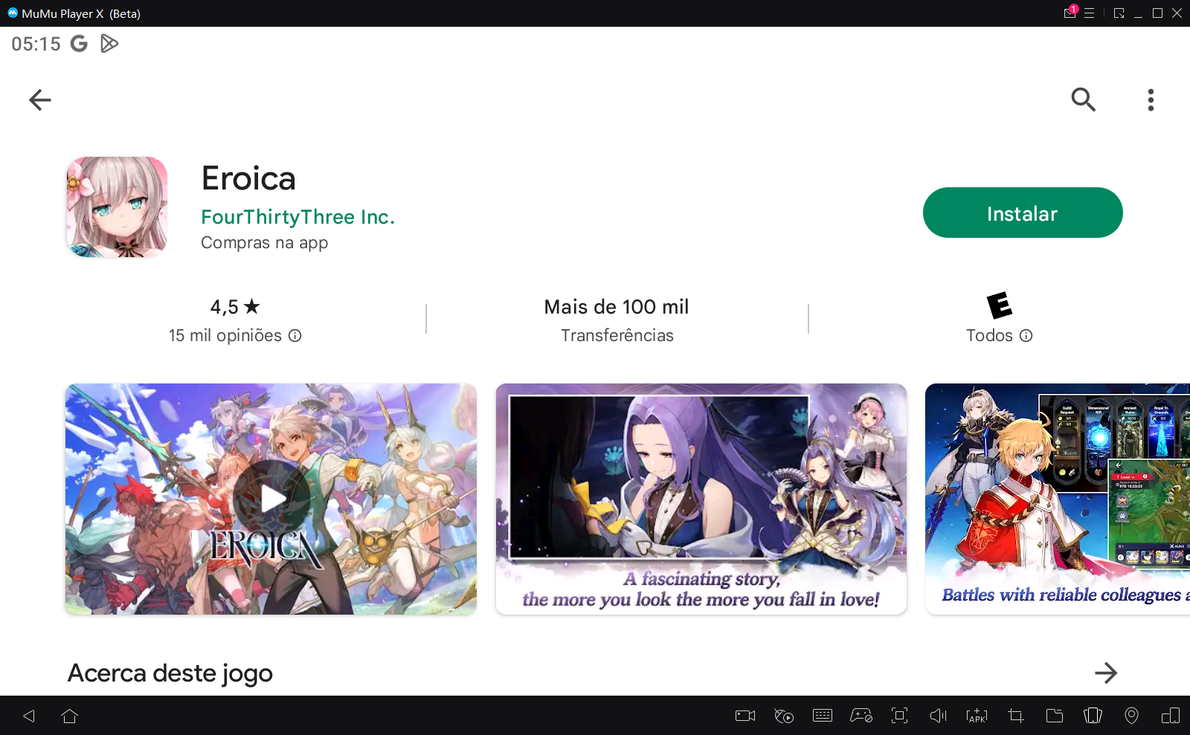Play the Eroica trailer video

271,499
